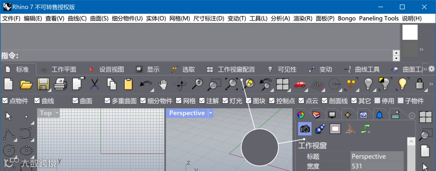Select the Zoom dynamic magnifier
Screen dimensions: 436x171
(197, 84)
